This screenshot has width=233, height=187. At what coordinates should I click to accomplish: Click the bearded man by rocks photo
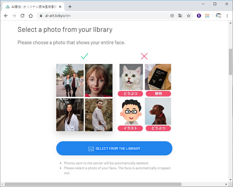coord(99,115)
